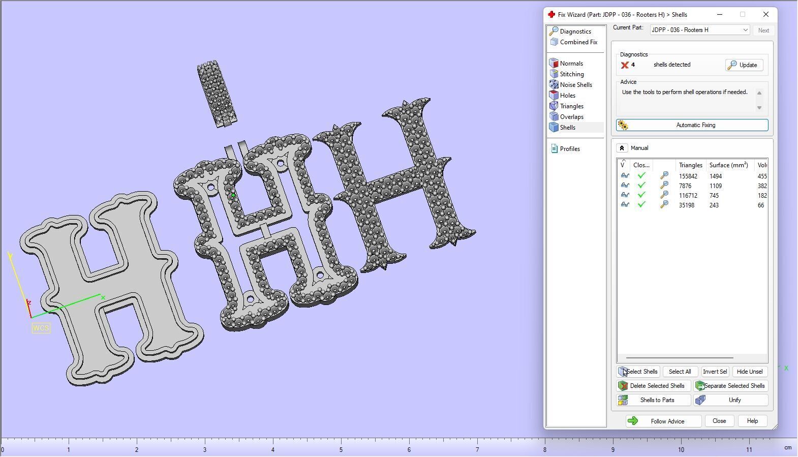Open the wizard Help

coord(752,421)
